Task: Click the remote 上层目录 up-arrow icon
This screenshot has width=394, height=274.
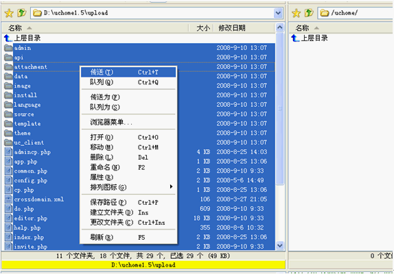Action: pos(295,38)
